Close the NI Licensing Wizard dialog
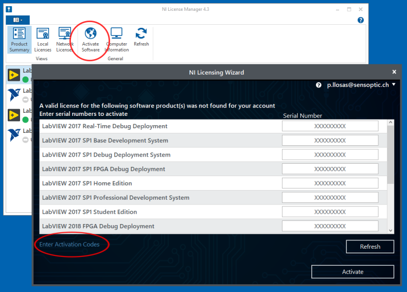This screenshot has height=292, width=407. click(x=394, y=72)
